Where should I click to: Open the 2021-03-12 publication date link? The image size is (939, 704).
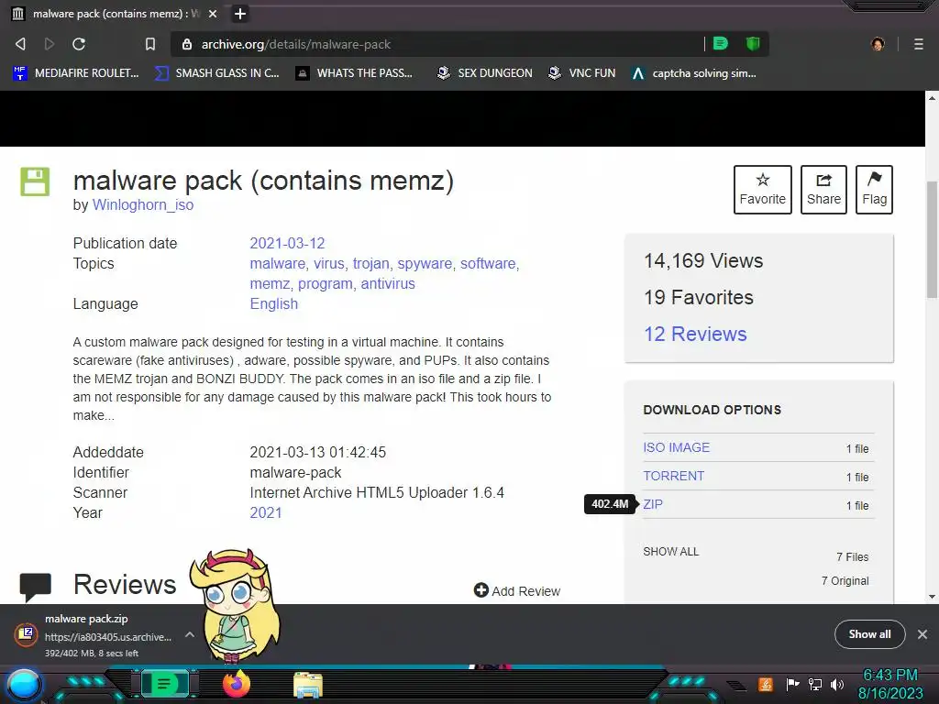tap(287, 243)
